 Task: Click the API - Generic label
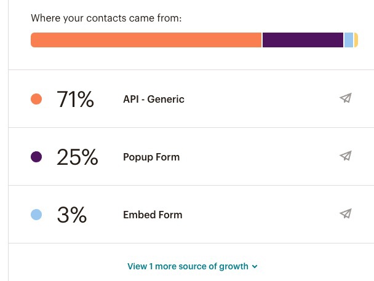tap(154, 99)
